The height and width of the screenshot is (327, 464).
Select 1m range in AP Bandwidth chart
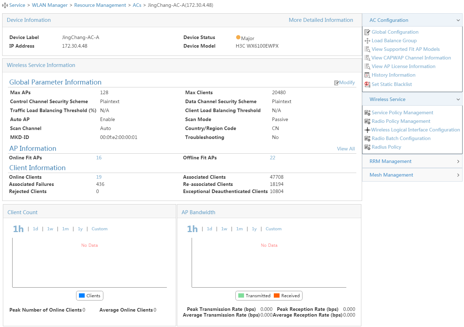[239, 229]
